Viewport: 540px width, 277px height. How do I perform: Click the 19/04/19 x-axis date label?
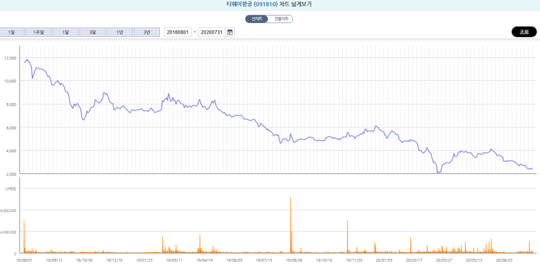205,258
